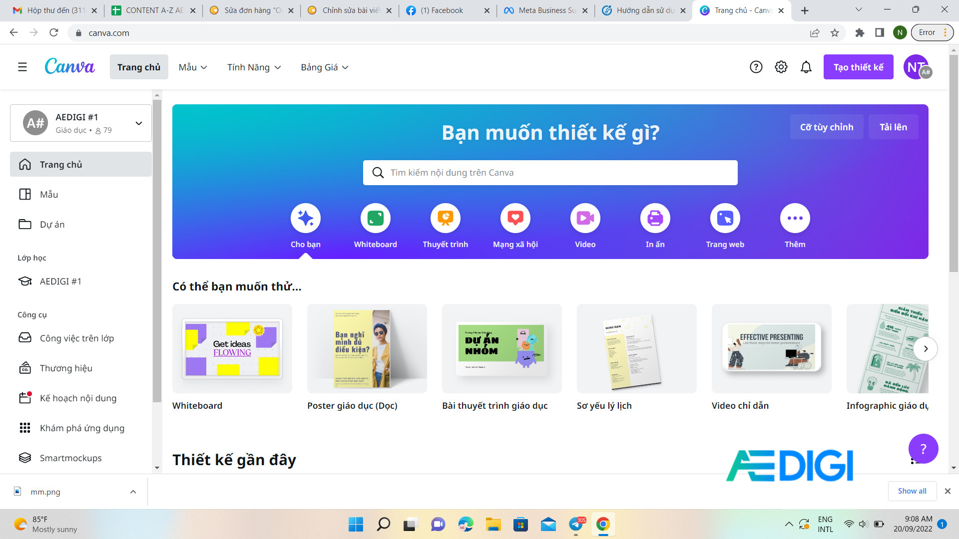Choose the Video category icon
This screenshot has height=539, width=959.
[x=585, y=218]
